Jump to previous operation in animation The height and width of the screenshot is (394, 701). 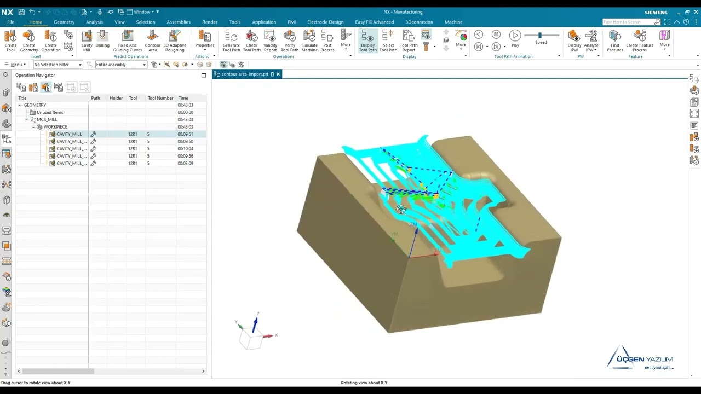478,47
